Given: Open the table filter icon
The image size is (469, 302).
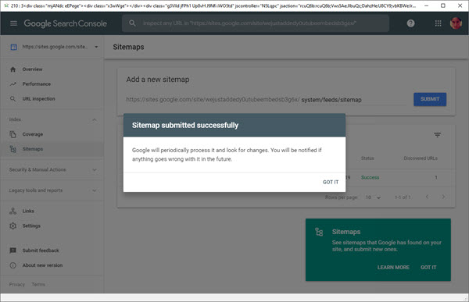Looking at the screenshot, I should [437, 135].
